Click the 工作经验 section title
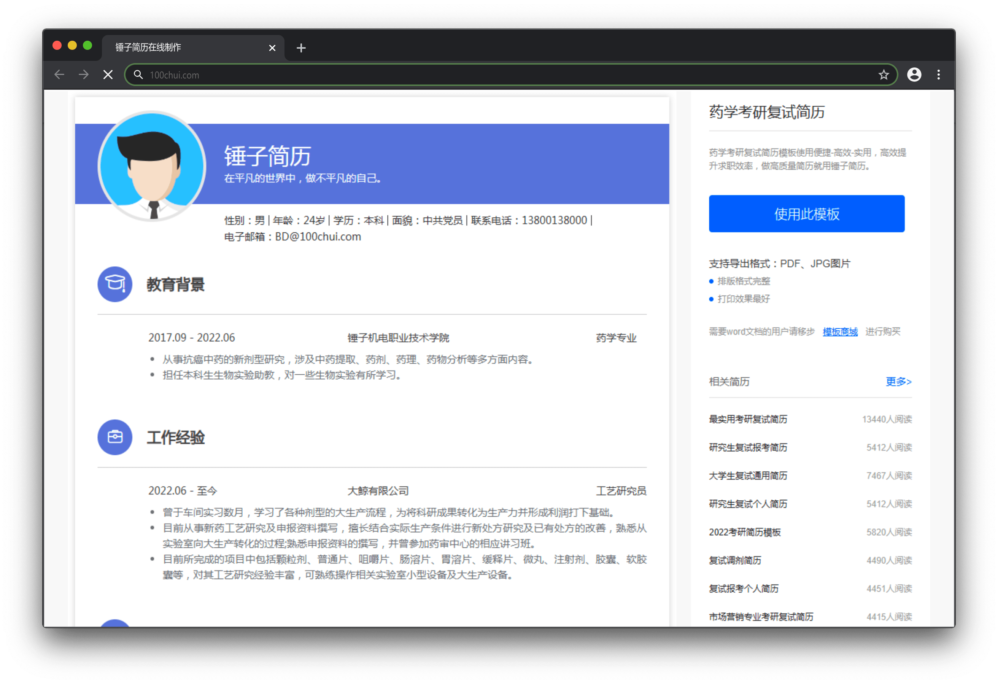This screenshot has height=684, width=998. [x=175, y=437]
